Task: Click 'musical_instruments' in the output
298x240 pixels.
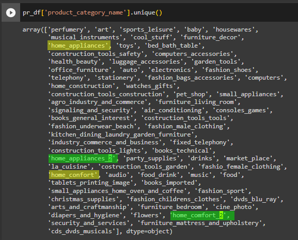Action: [x=85, y=37]
